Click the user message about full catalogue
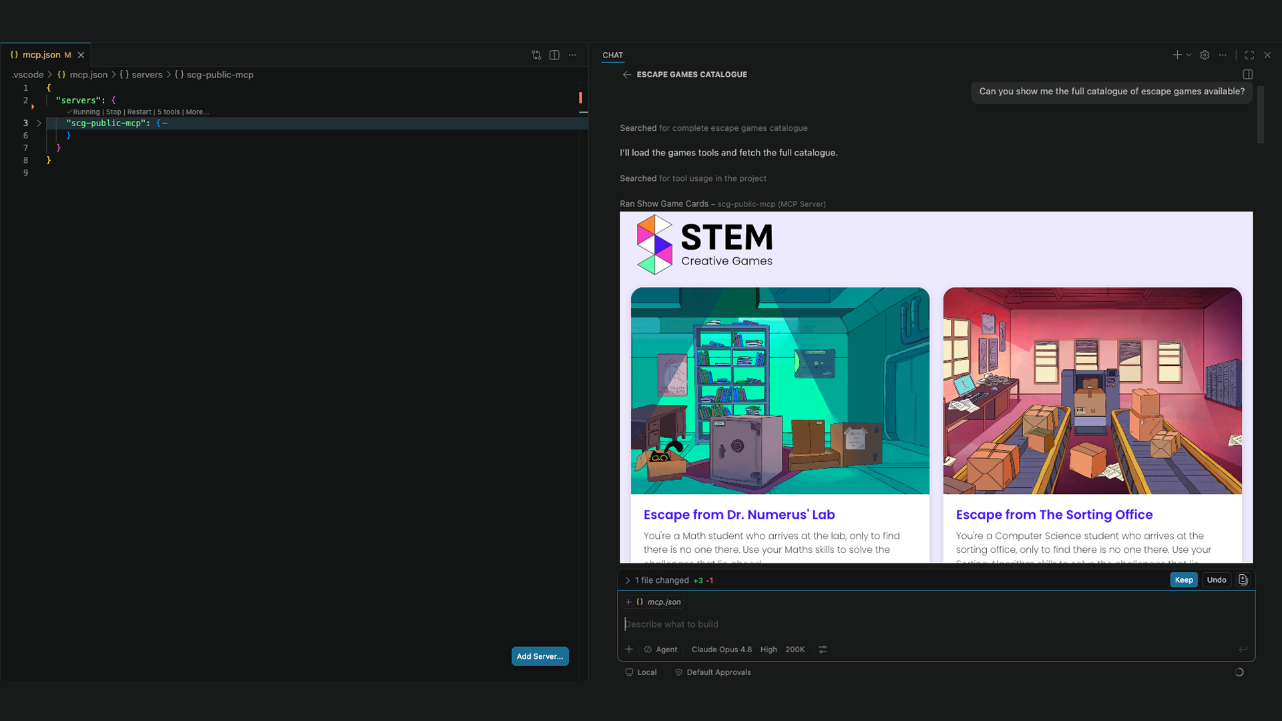 click(x=1112, y=91)
